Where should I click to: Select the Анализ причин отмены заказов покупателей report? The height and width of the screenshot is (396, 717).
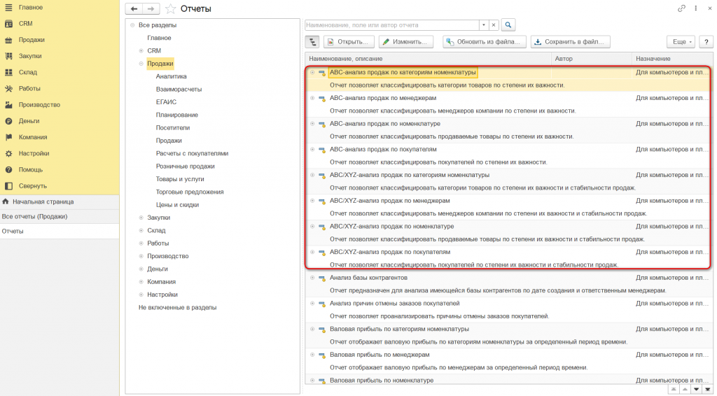point(395,303)
